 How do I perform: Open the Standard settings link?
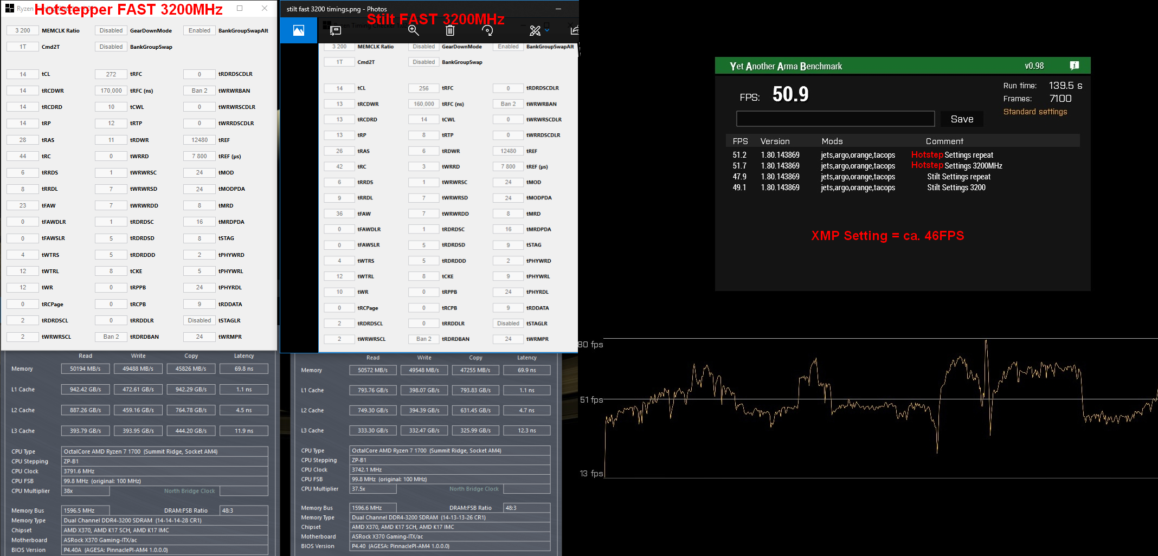pos(1035,112)
